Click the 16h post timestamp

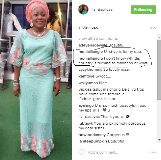click(153, 28)
